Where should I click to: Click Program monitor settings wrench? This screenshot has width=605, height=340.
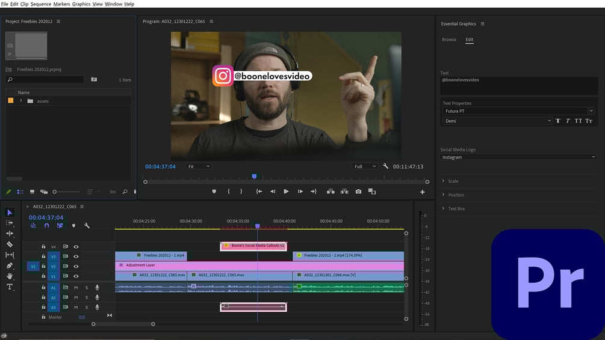point(385,166)
